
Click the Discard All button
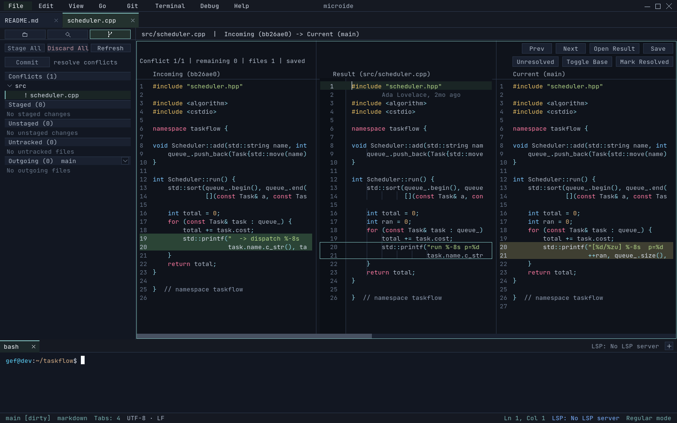[x=68, y=48]
